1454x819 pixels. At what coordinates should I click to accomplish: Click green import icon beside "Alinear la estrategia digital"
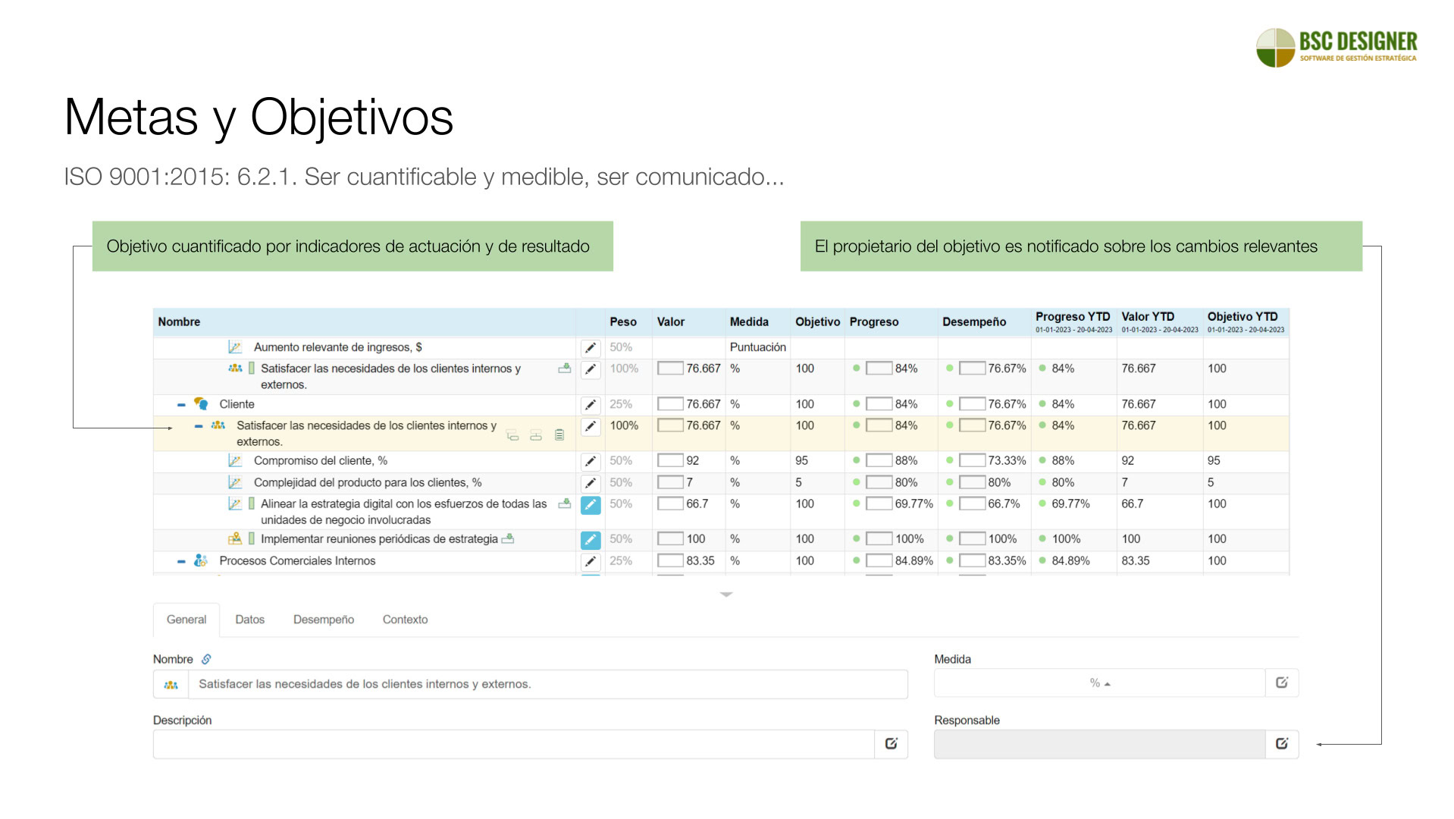(x=564, y=503)
